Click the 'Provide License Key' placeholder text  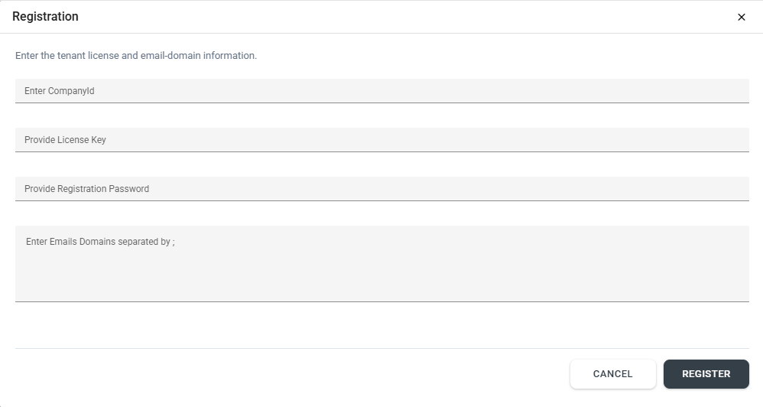65,140
